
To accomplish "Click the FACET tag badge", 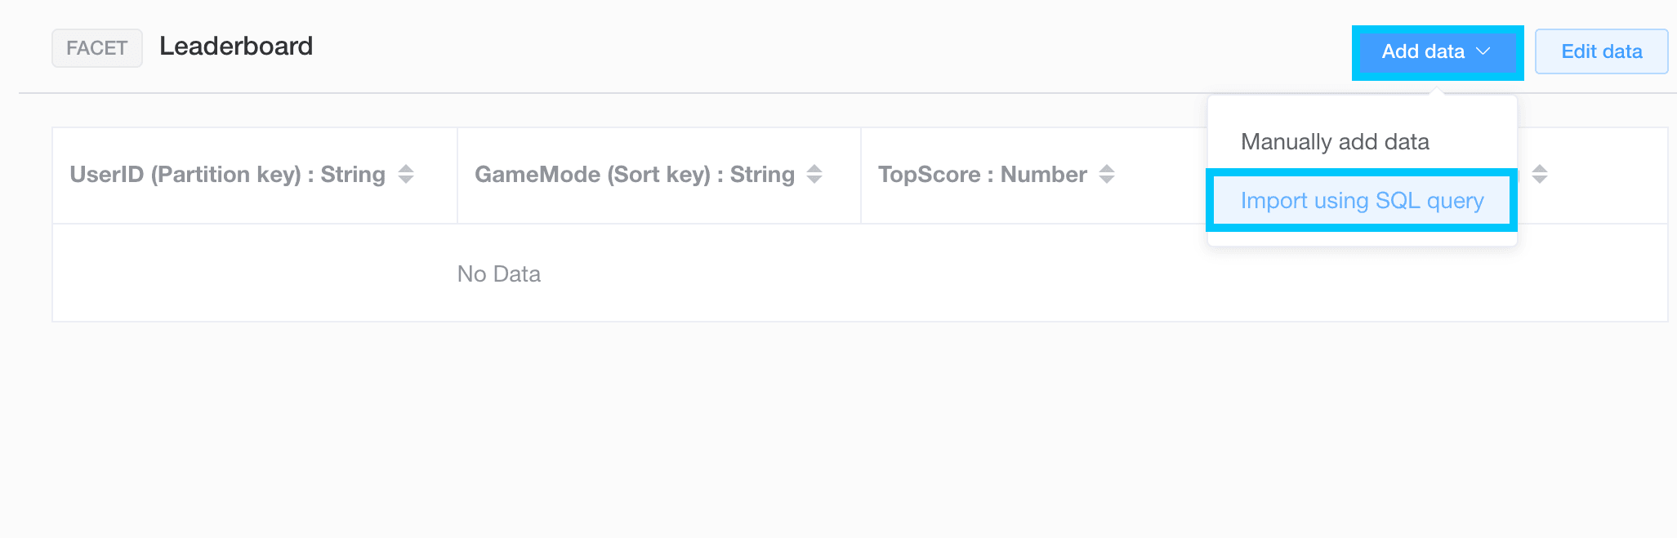I will [x=97, y=48].
